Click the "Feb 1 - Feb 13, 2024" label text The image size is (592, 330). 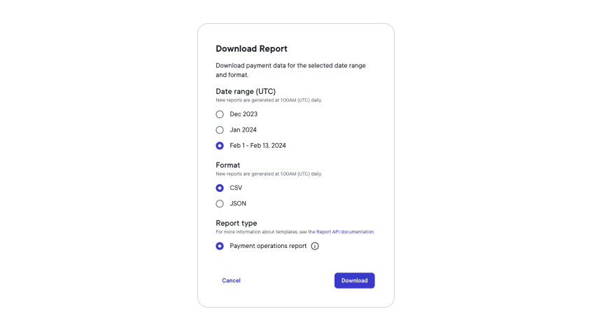[x=258, y=146]
